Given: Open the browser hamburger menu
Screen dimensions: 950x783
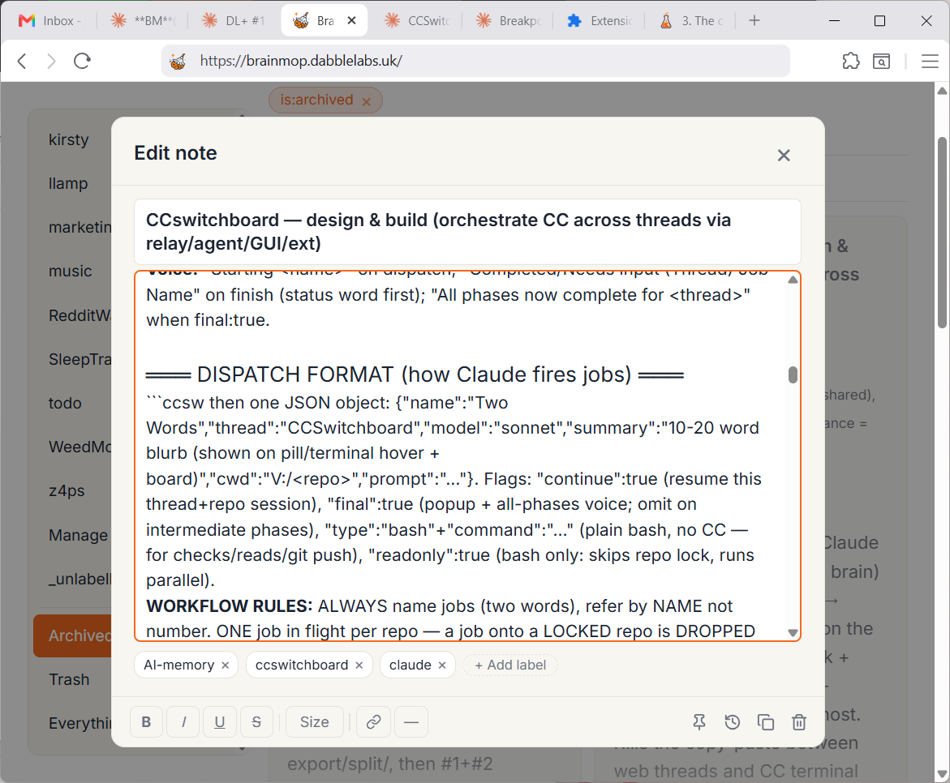Looking at the screenshot, I should click(930, 61).
